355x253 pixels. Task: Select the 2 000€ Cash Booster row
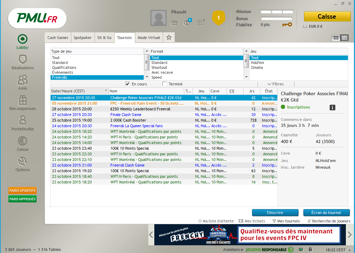164,120
